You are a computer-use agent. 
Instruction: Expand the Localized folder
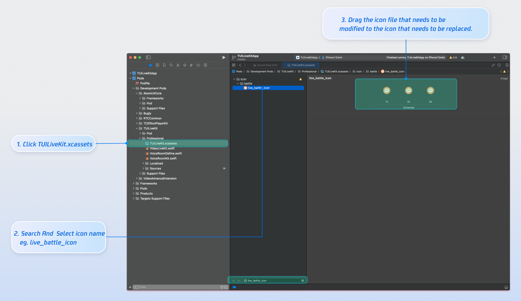click(x=143, y=163)
